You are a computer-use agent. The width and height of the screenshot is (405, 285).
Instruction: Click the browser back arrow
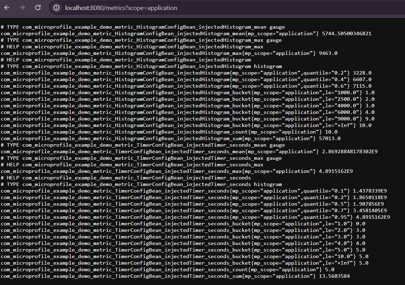click(x=7, y=8)
